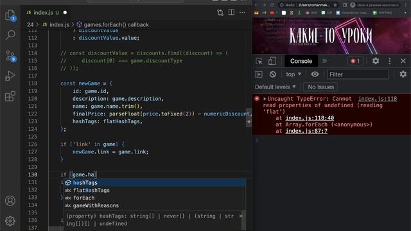Close the suggestion details tooltip

coord(241,216)
